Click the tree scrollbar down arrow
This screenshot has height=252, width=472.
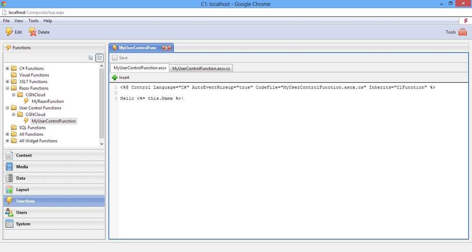click(101, 144)
